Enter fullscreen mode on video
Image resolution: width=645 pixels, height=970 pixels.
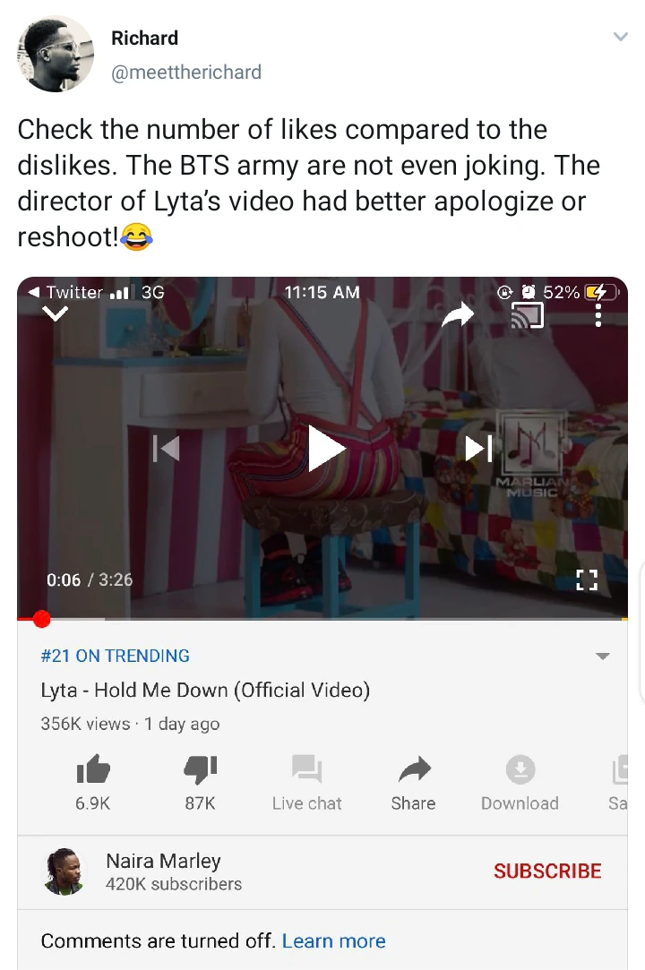click(587, 579)
